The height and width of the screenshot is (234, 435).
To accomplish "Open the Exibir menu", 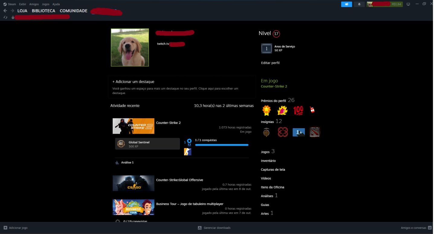I will [x=22, y=4].
